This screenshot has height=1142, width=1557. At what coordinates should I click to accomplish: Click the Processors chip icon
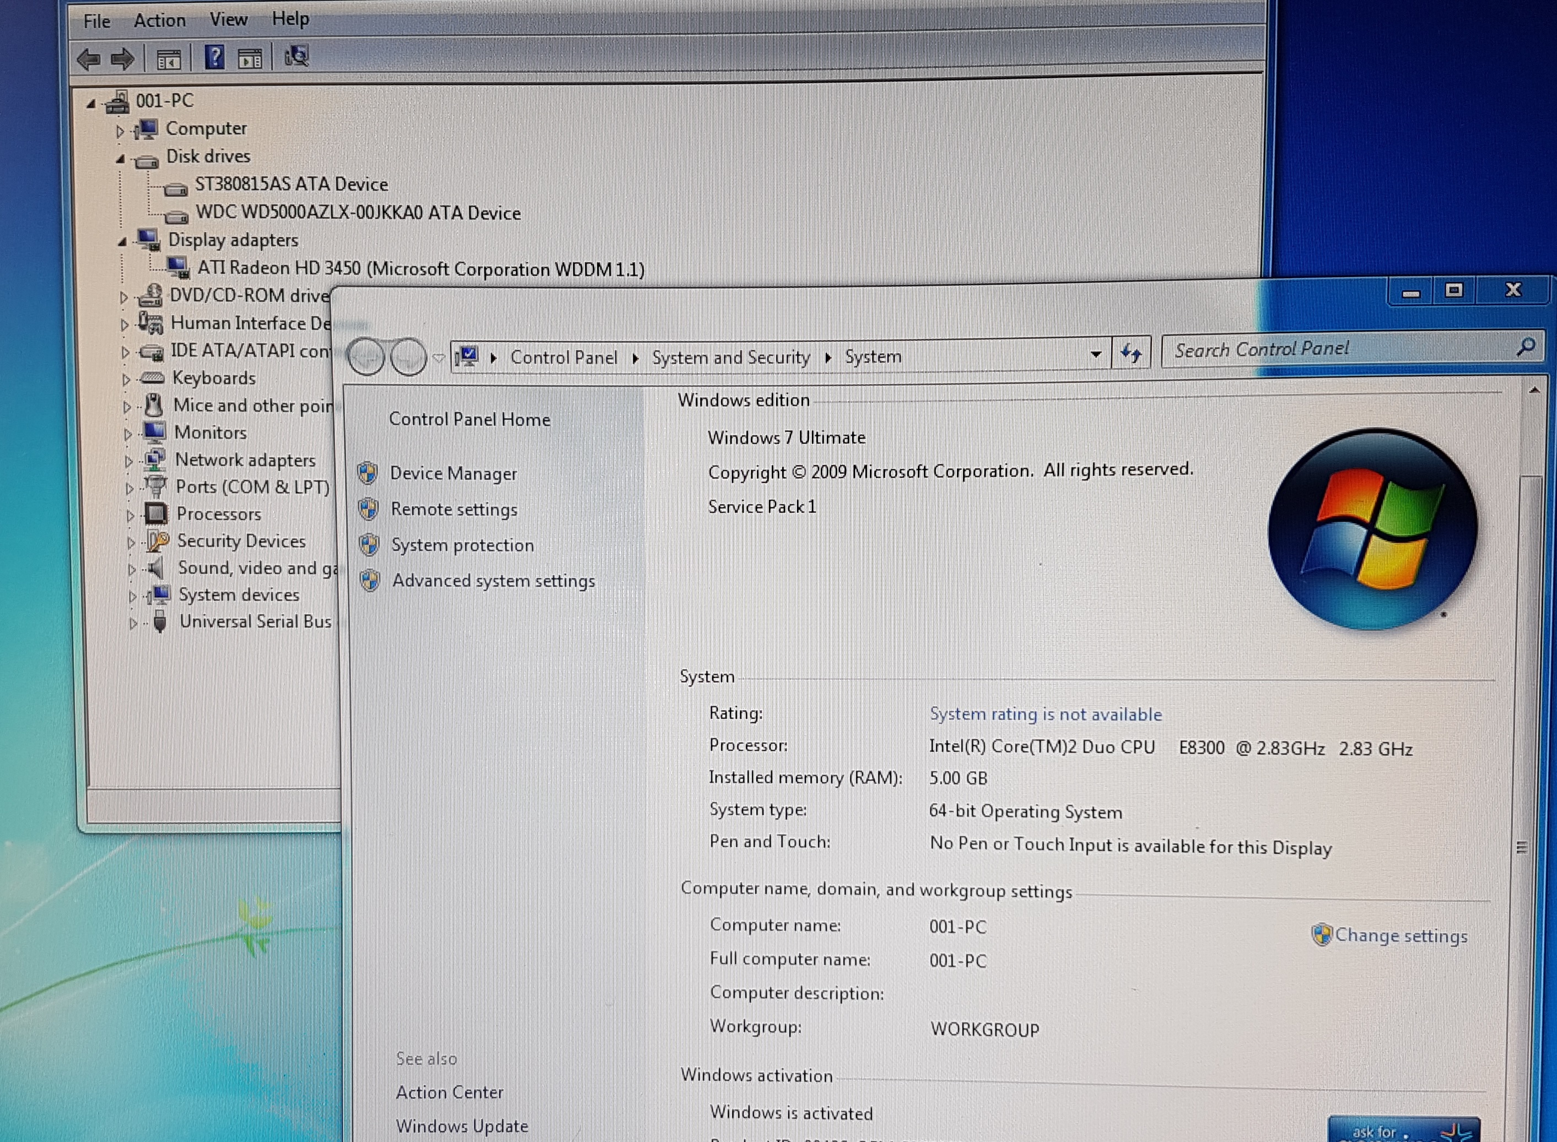coord(157,513)
